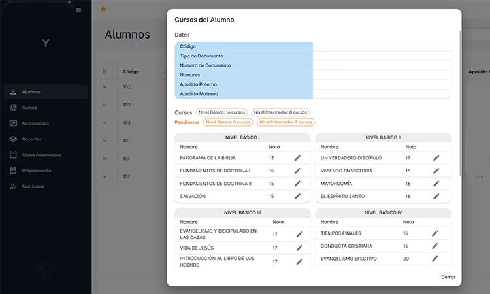Go to Matrículas section

(33, 186)
